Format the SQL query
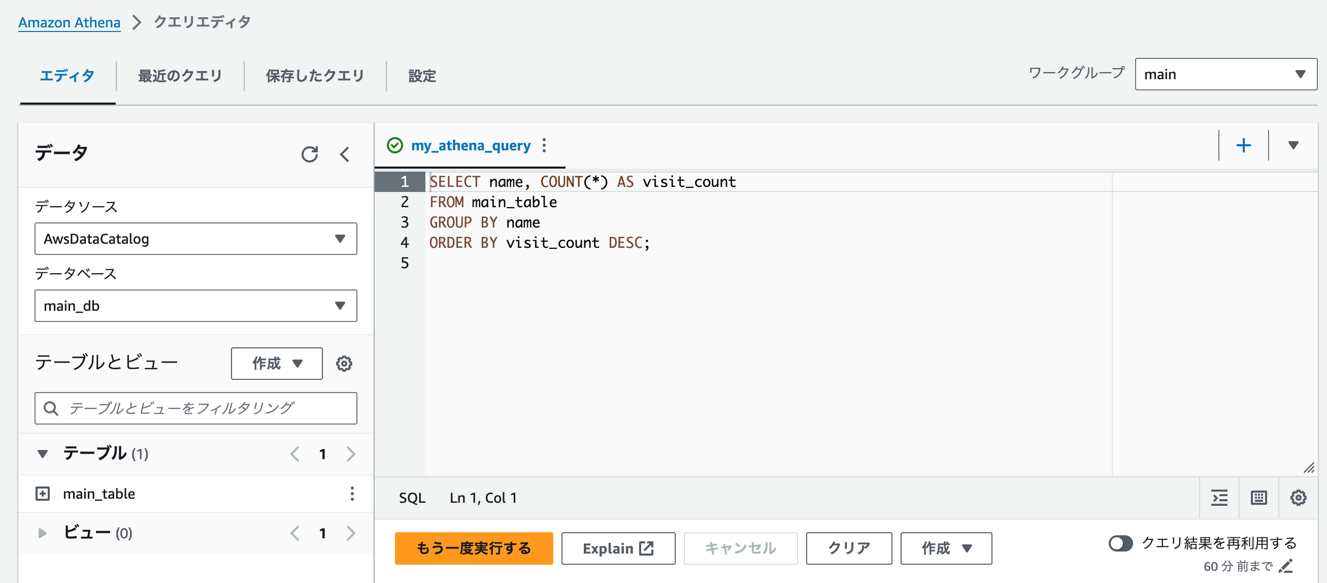 pos(1219,498)
